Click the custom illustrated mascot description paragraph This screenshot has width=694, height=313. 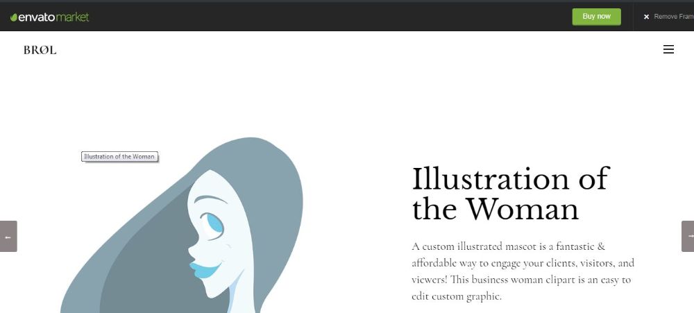pyautogui.click(x=523, y=271)
